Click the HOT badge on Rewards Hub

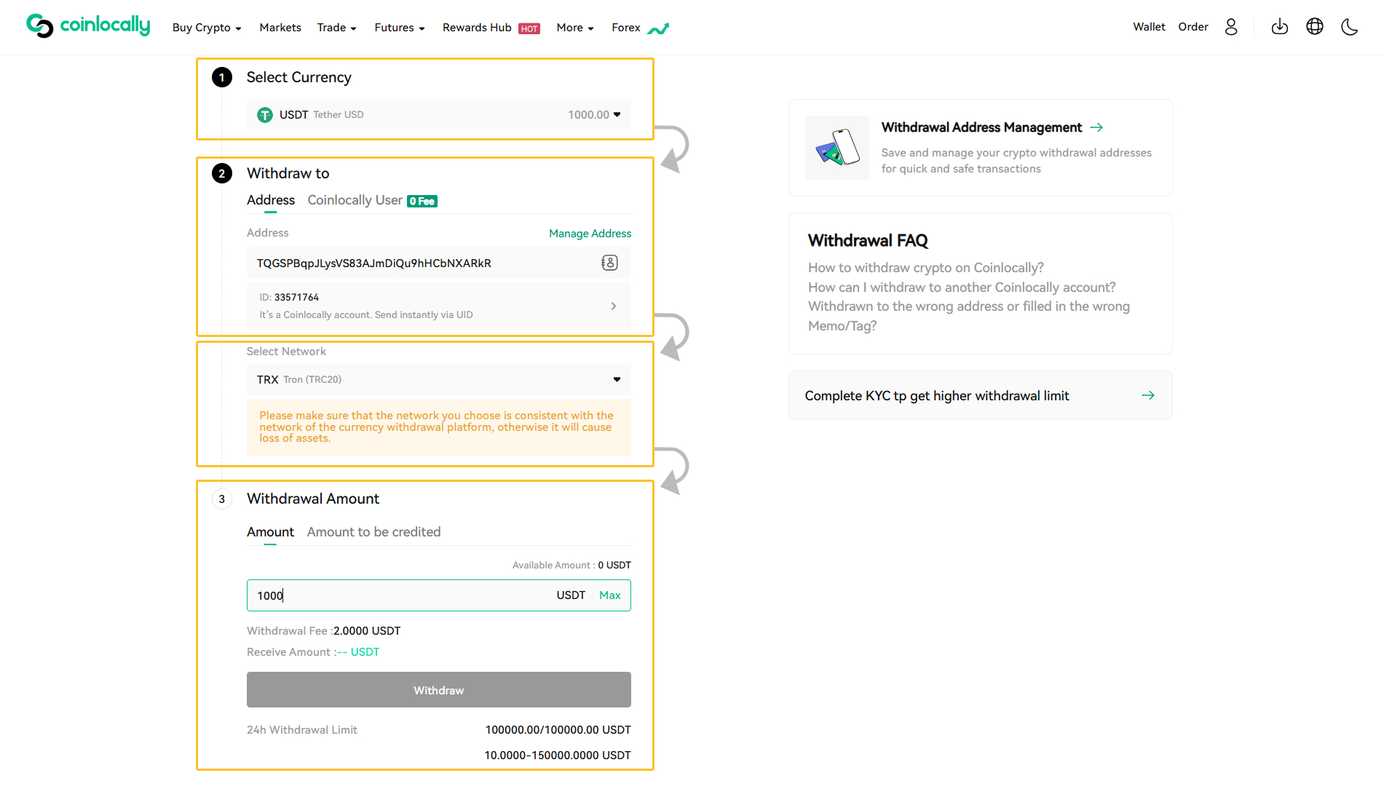(x=529, y=29)
